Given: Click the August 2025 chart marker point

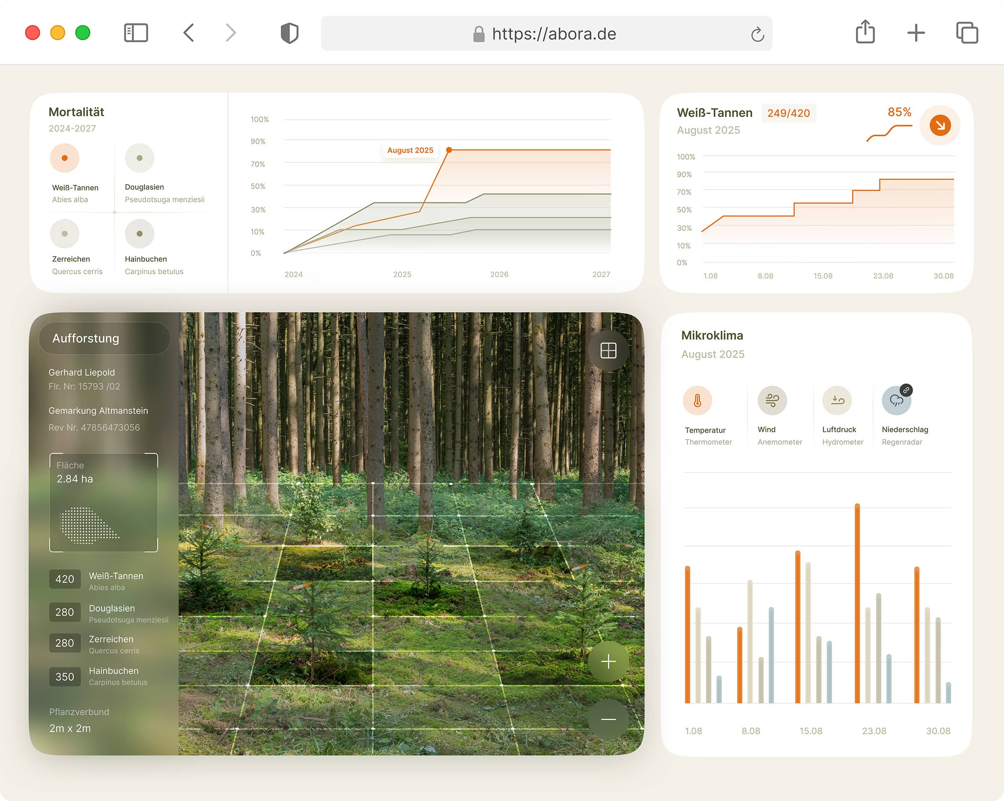Looking at the screenshot, I should pos(449,150).
